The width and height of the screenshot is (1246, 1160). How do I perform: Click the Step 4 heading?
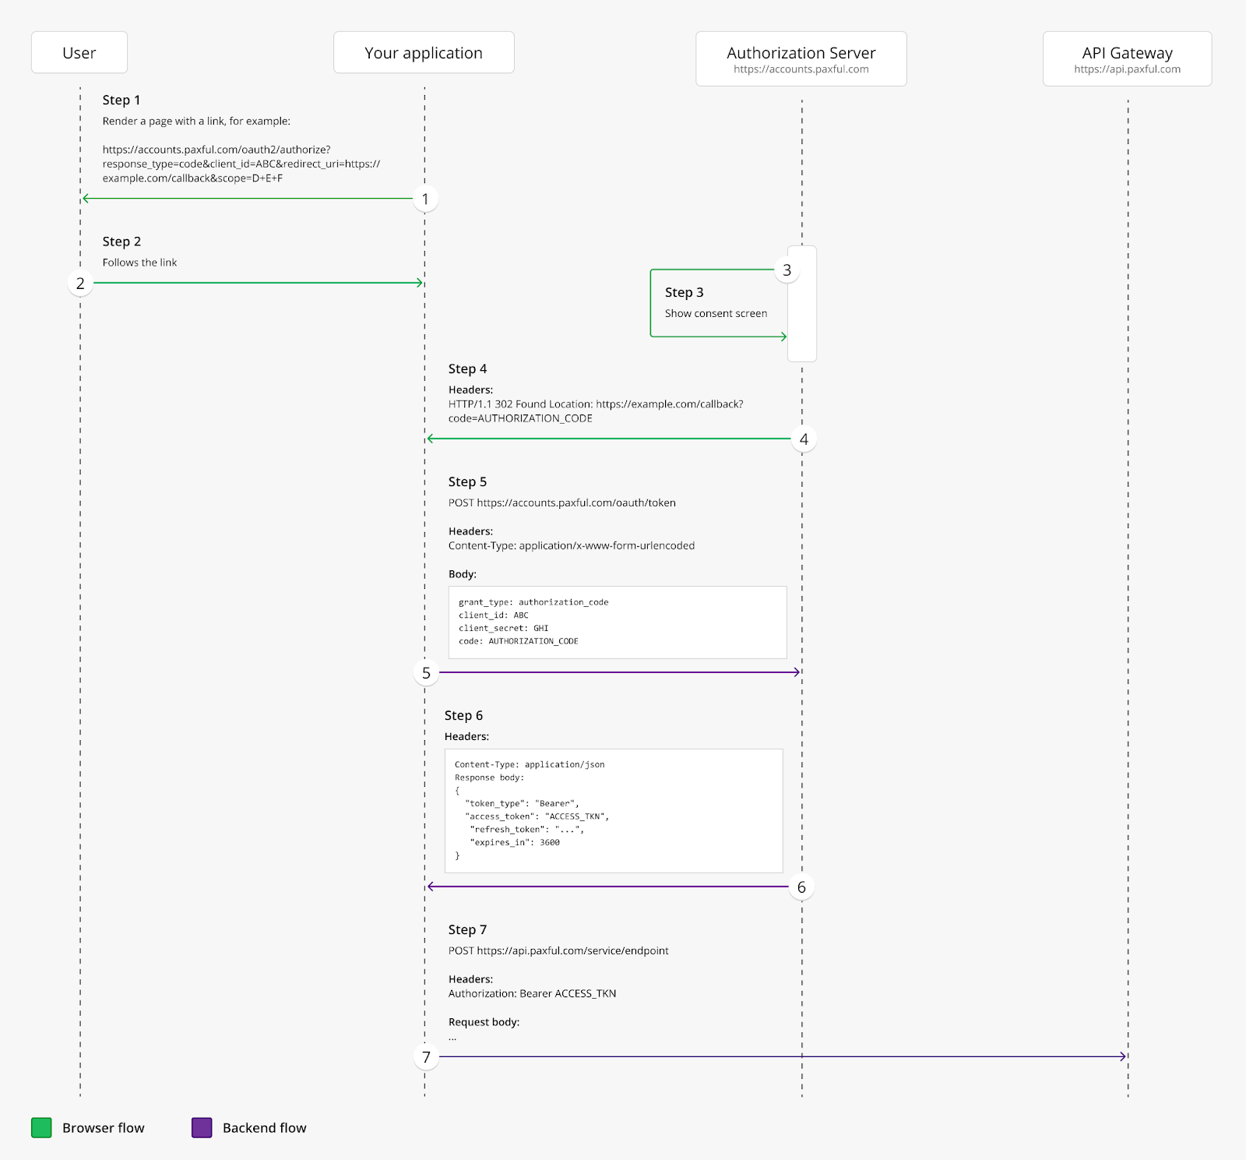tap(467, 368)
